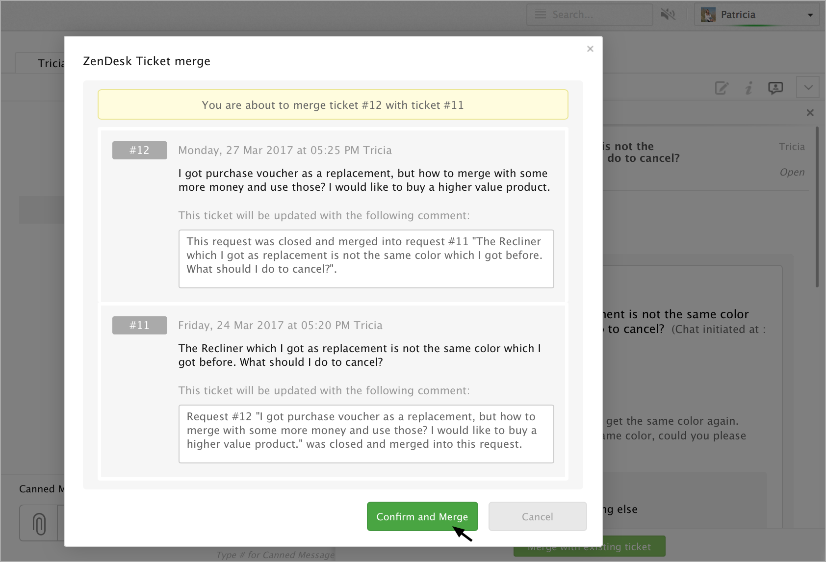Click the ticket #12 date line
The width and height of the screenshot is (826, 562).
tap(285, 150)
